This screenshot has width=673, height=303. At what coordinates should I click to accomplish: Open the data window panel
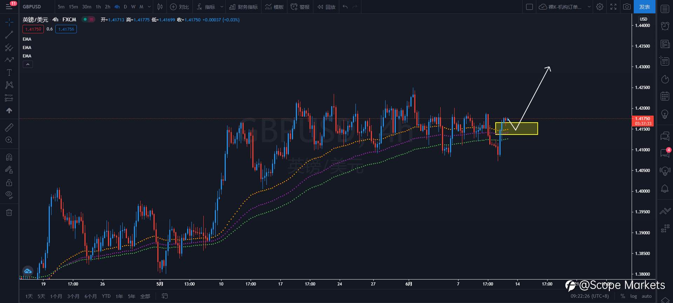tap(665, 61)
